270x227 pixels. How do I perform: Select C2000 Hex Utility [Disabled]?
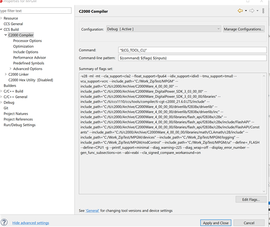31,80
